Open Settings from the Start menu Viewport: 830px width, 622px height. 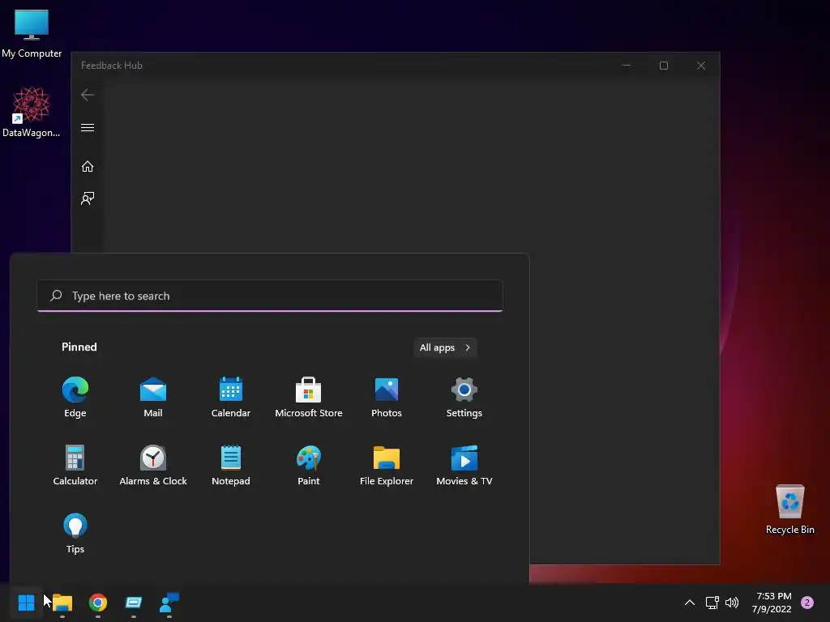464,397
